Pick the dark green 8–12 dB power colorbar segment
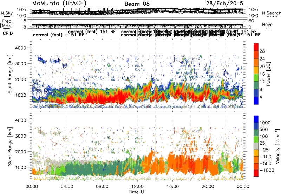Screen dimensions: 281x194 (256, 85)
